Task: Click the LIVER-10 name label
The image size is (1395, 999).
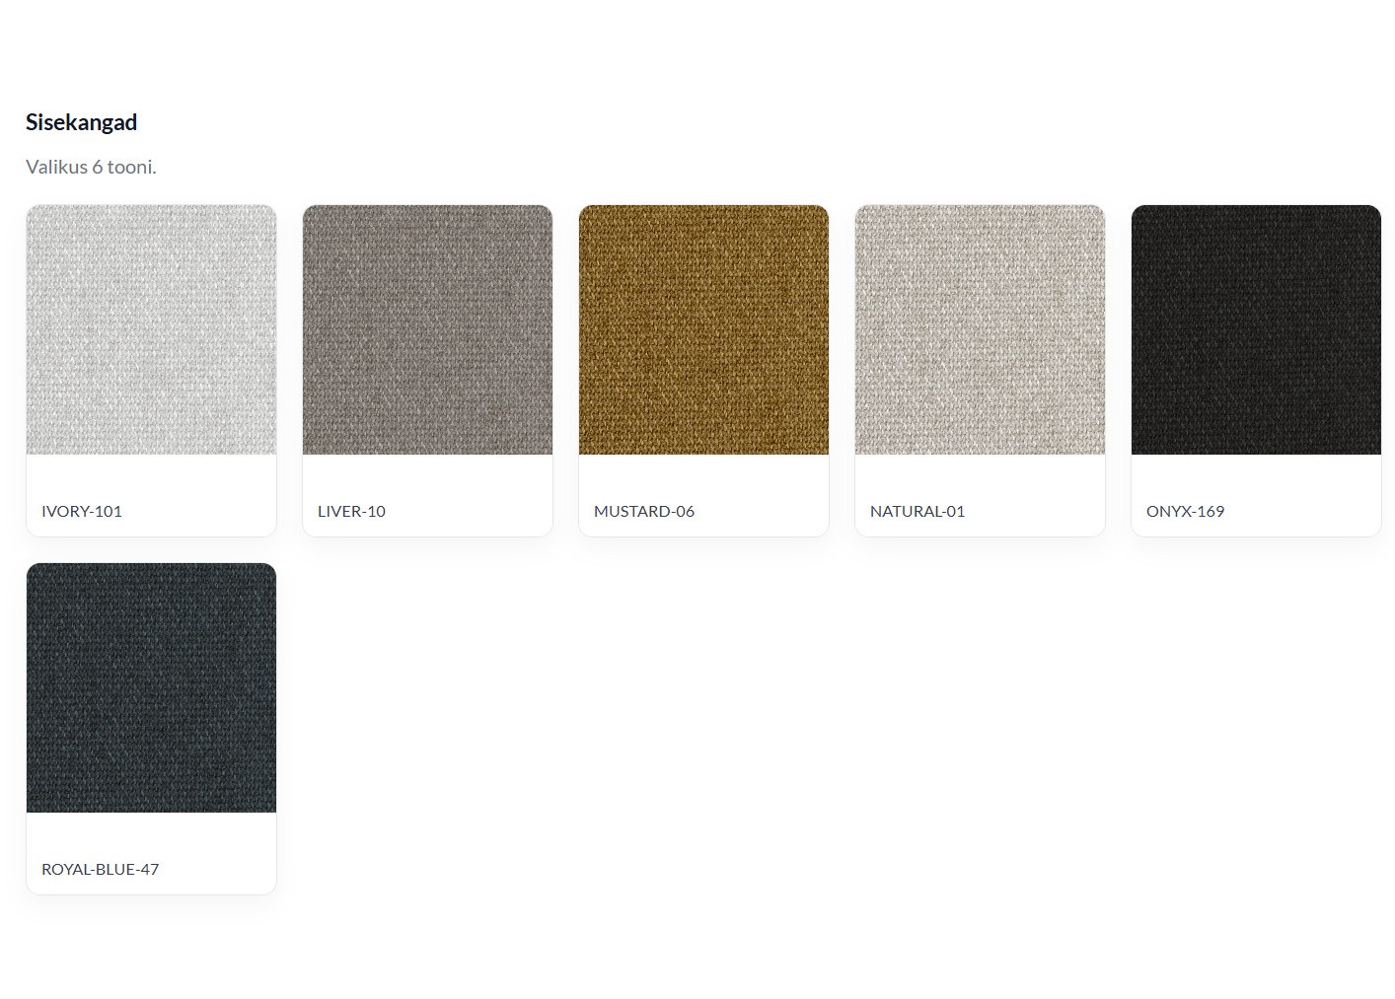Action: [x=351, y=511]
